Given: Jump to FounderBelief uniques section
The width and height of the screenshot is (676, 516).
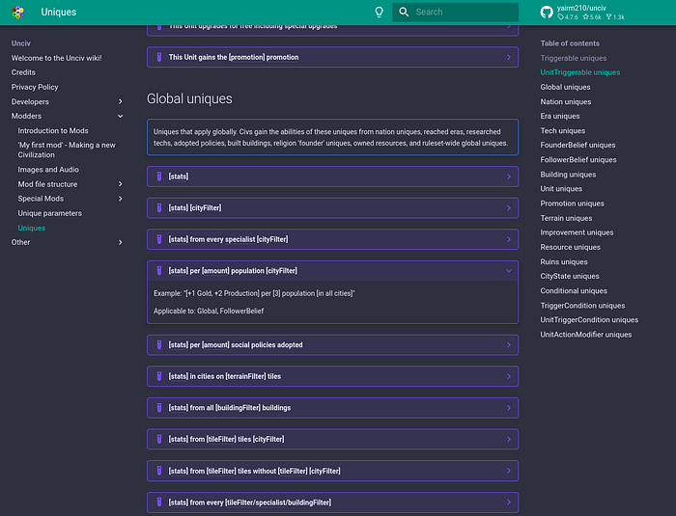Looking at the screenshot, I should pyautogui.click(x=577, y=145).
